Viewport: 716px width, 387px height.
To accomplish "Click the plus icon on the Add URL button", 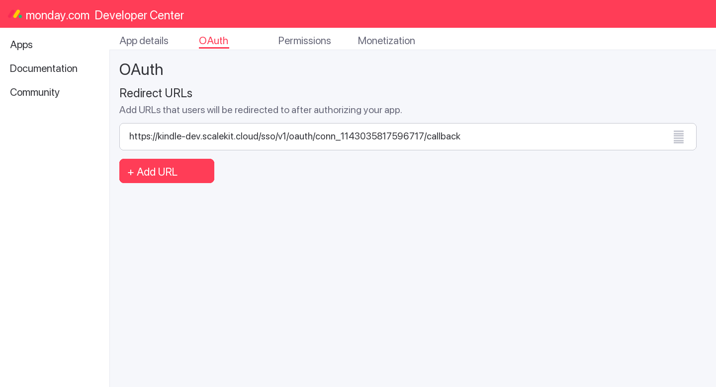I will [x=131, y=172].
